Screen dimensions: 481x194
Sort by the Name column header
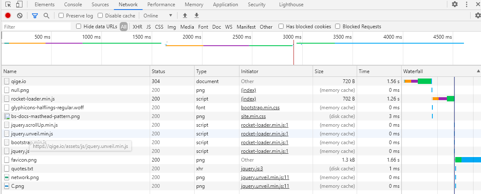click(x=76, y=71)
